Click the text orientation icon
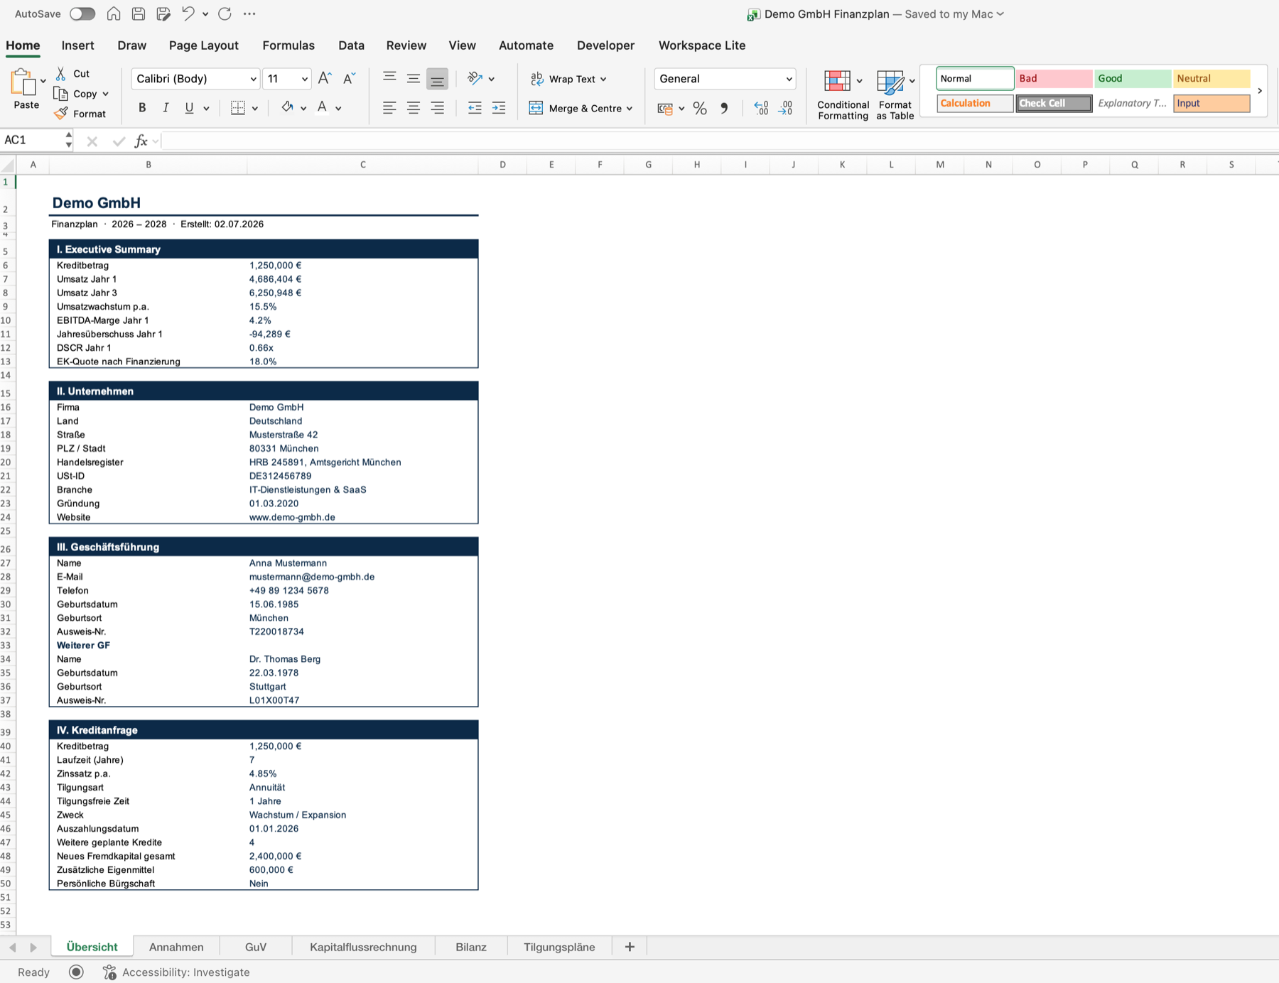Image resolution: width=1279 pixels, height=983 pixels. (475, 78)
